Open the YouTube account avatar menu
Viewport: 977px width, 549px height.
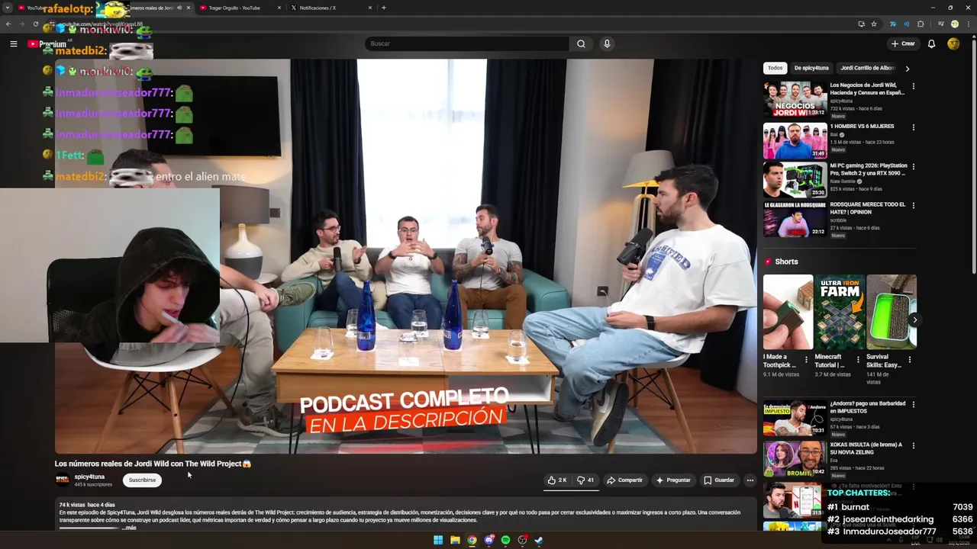[953, 43]
